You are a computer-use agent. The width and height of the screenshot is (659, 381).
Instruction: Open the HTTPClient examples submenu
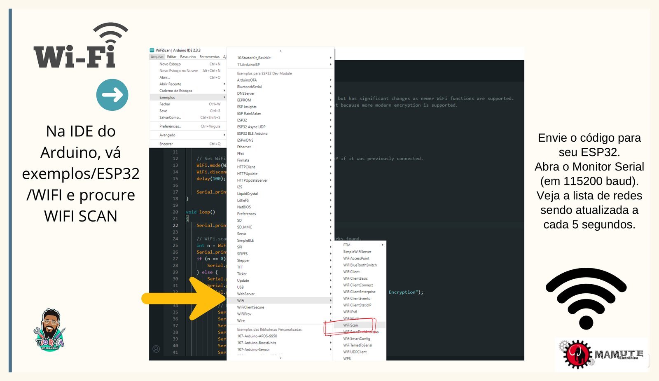280,167
